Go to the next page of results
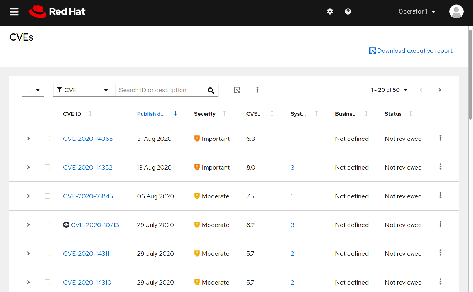The height and width of the screenshot is (292, 473). coord(440,90)
